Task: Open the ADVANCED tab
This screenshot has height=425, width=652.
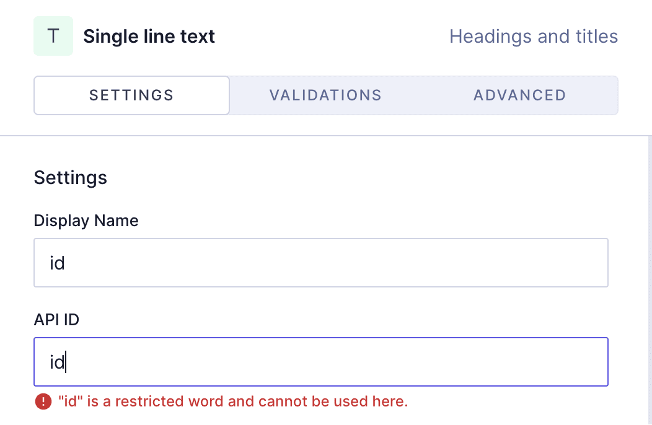Action: (x=519, y=95)
